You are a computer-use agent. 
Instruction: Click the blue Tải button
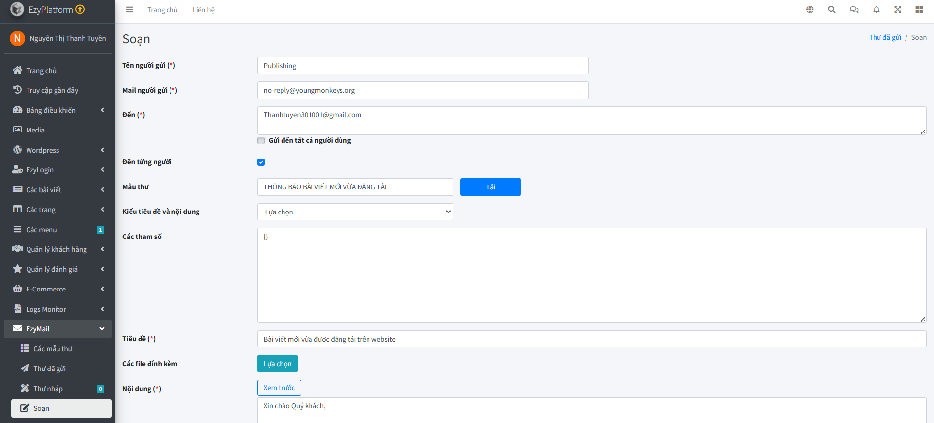tap(491, 187)
